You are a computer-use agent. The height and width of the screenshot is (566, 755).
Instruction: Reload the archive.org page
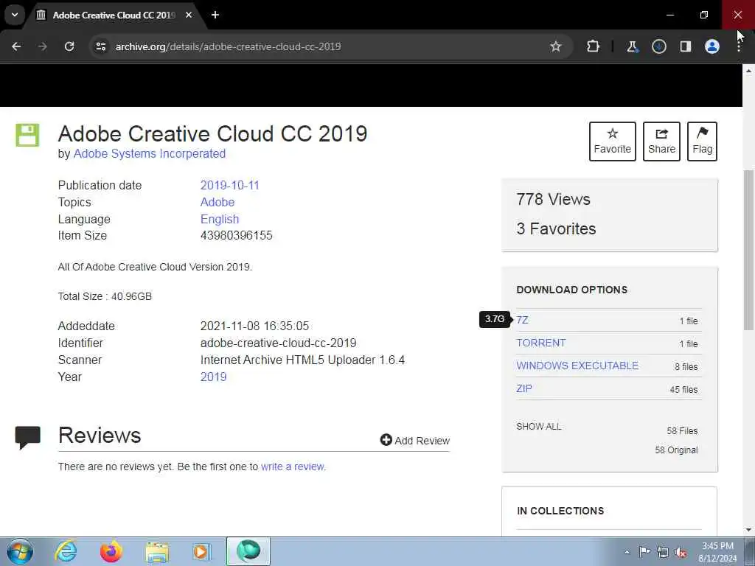click(x=69, y=46)
